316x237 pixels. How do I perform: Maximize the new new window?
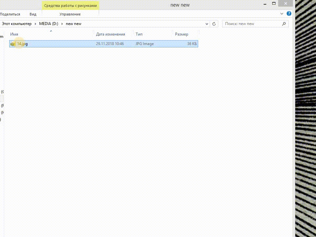274,3
